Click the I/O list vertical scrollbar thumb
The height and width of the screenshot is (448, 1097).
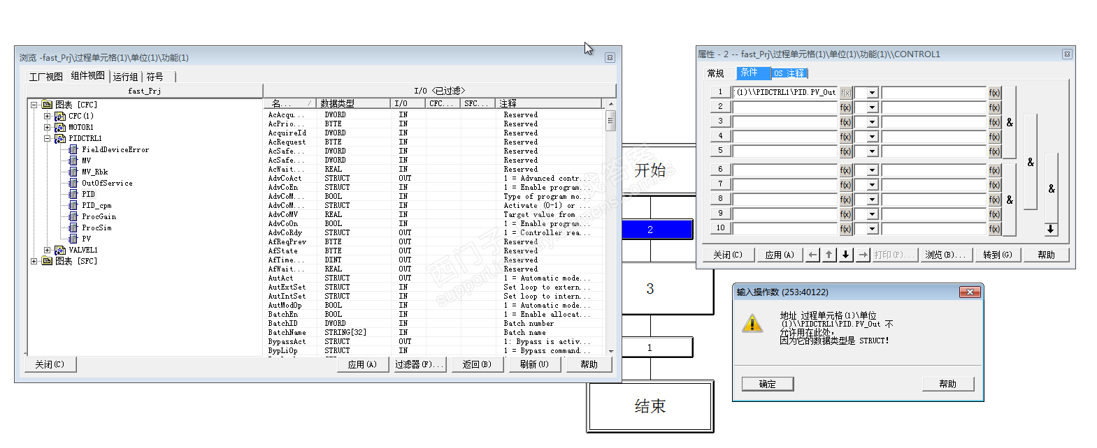610,120
